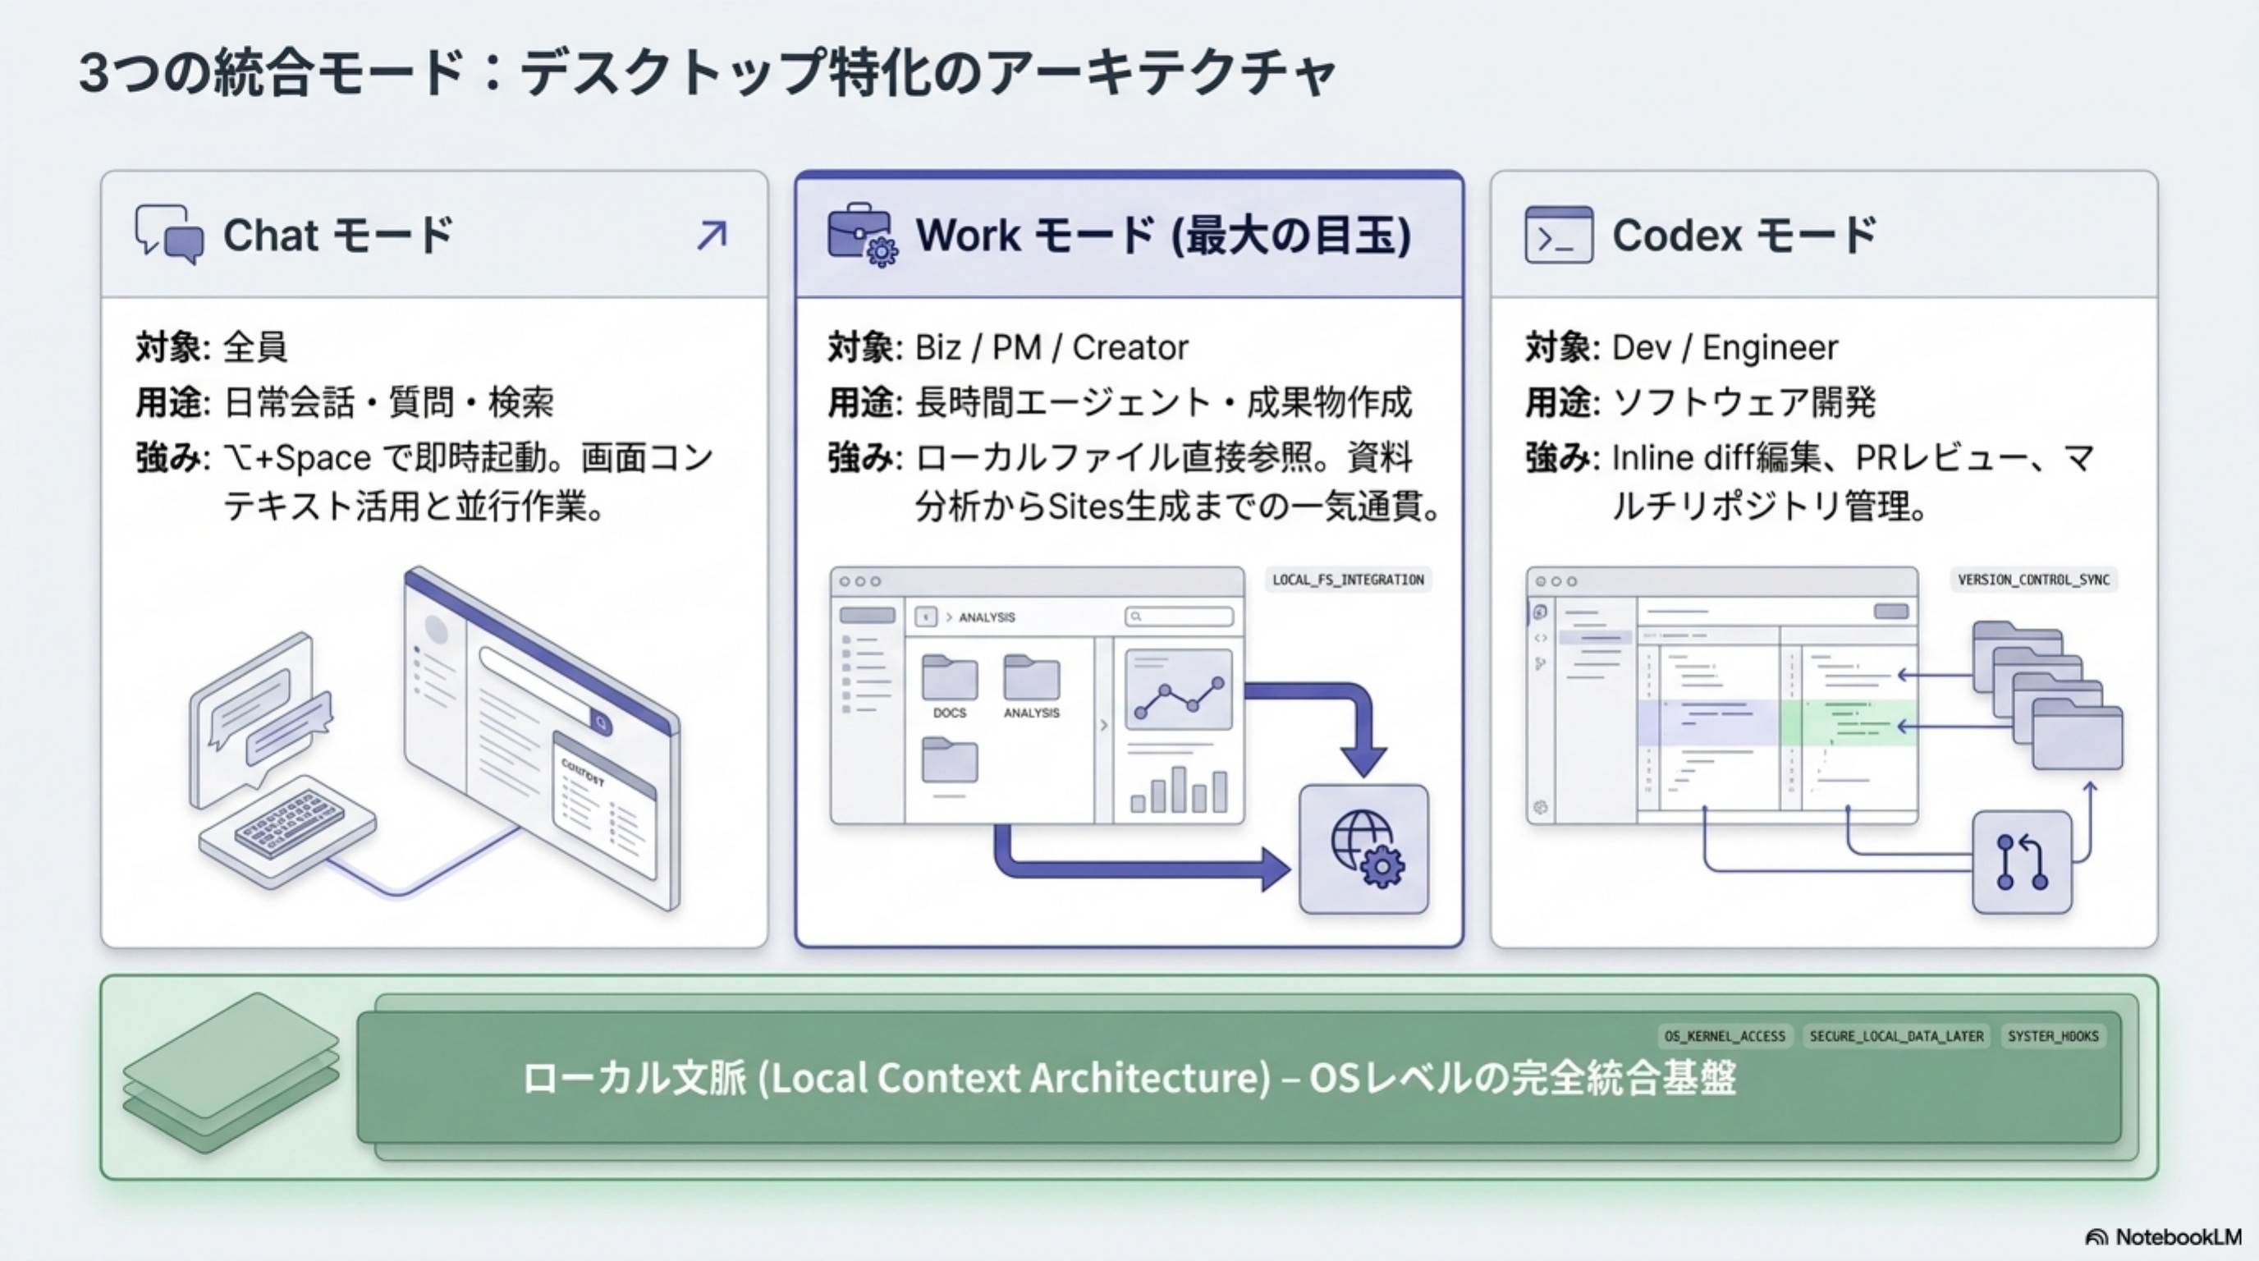The height and width of the screenshot is (1261, 2259).
Task: Click the source control icon in editor sidebar
Action: coord(1540,664)
